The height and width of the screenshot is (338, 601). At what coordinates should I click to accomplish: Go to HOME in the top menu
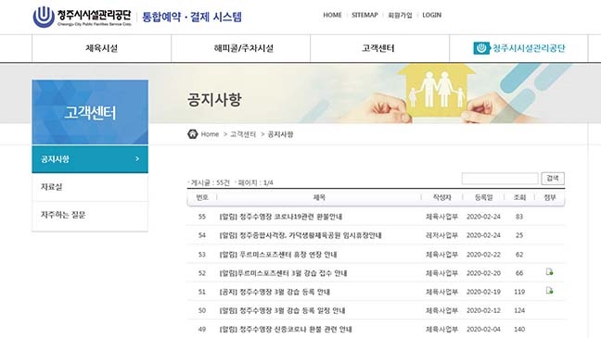[x=332, y=15]
